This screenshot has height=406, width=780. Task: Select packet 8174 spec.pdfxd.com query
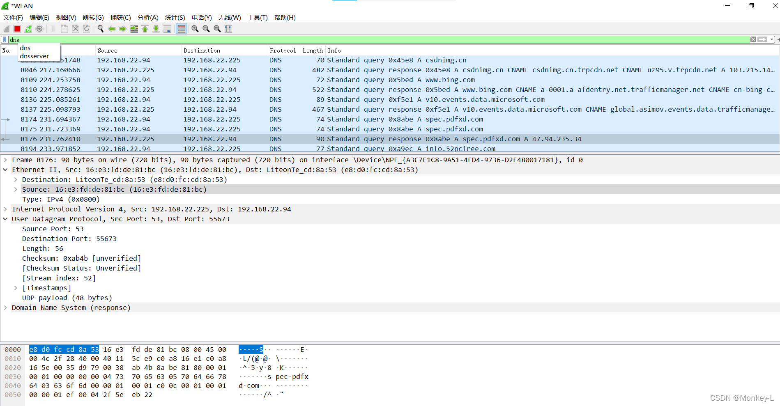point(390,119)
